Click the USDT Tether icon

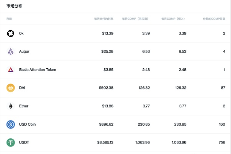10,143
